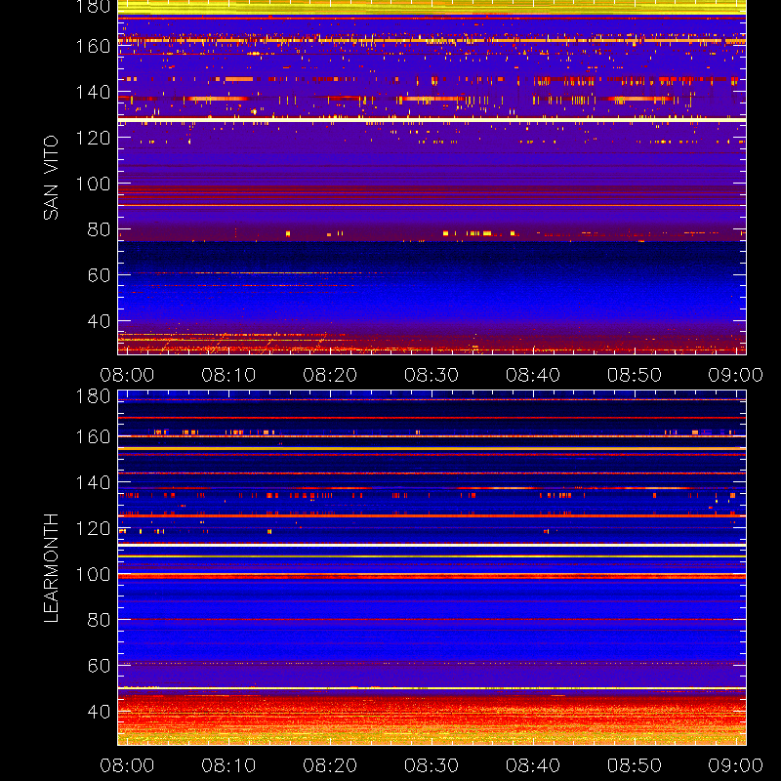The image size is (781, 781).
Task: Click Learmonth plot's 140 frequency label
Action: click(x=93, y=482)
